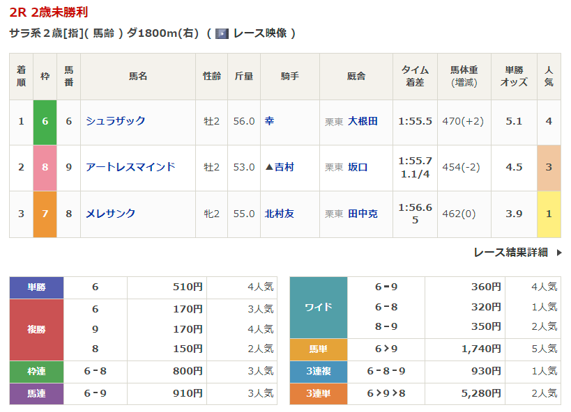Select the ワイド payout label
571x412 pixels.
[318, 307]
